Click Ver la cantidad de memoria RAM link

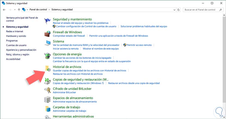(x=86, y=45)
